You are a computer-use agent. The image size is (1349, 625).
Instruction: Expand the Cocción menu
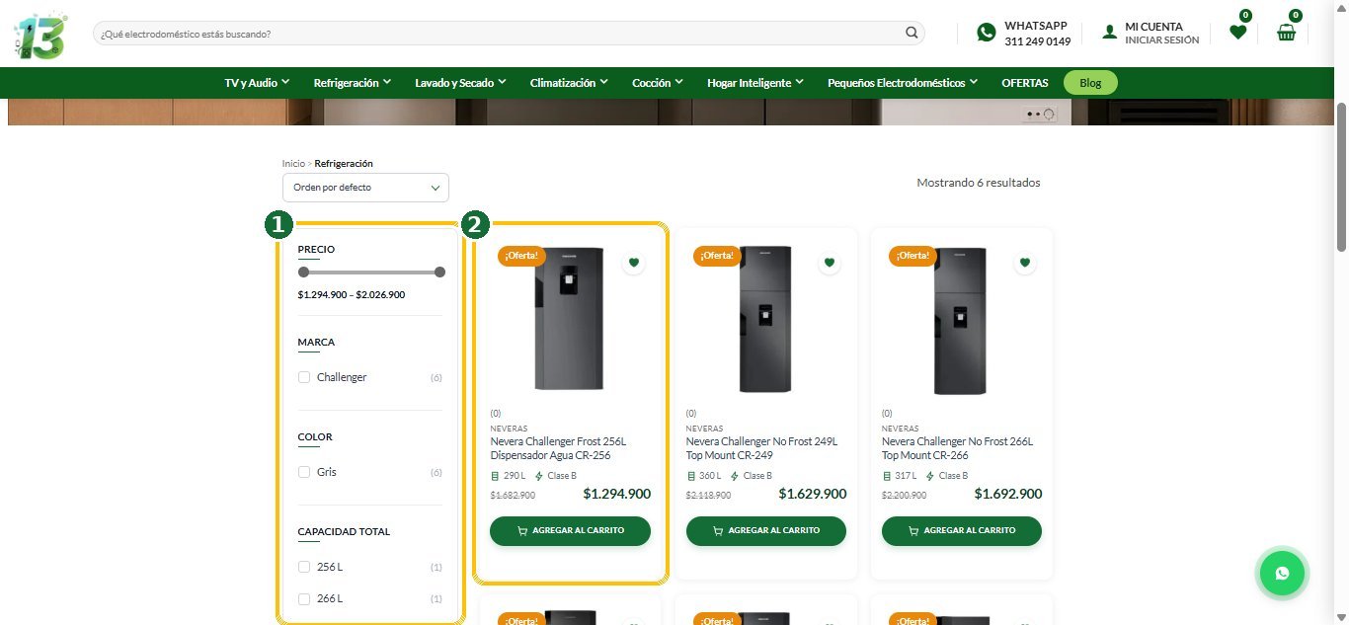click(658, 83)
